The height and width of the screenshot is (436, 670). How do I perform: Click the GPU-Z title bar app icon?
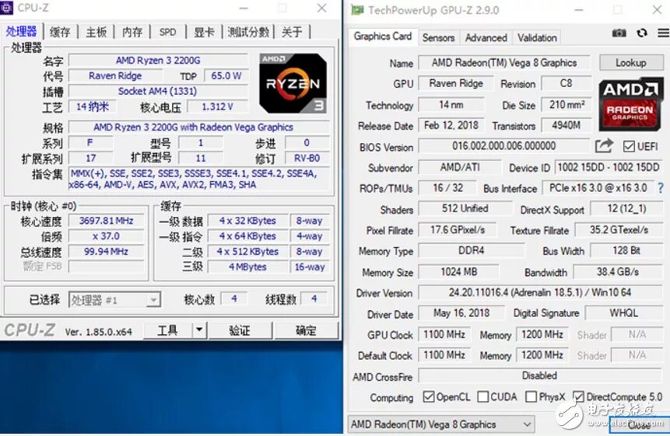click(x=357, y=10)
